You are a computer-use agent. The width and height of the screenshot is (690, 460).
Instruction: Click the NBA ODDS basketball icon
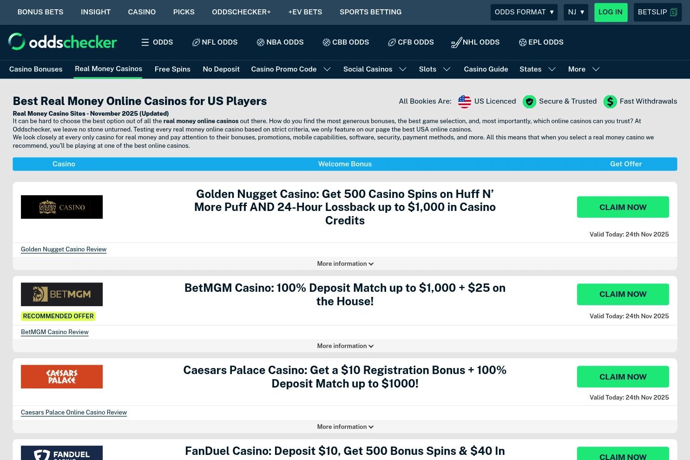pyautogui.click(x=261, y=42)
